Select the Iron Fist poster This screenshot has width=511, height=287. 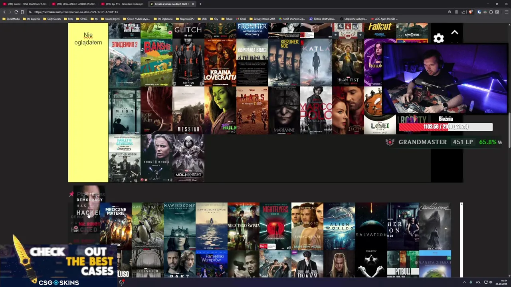click(x=348, y=63)
